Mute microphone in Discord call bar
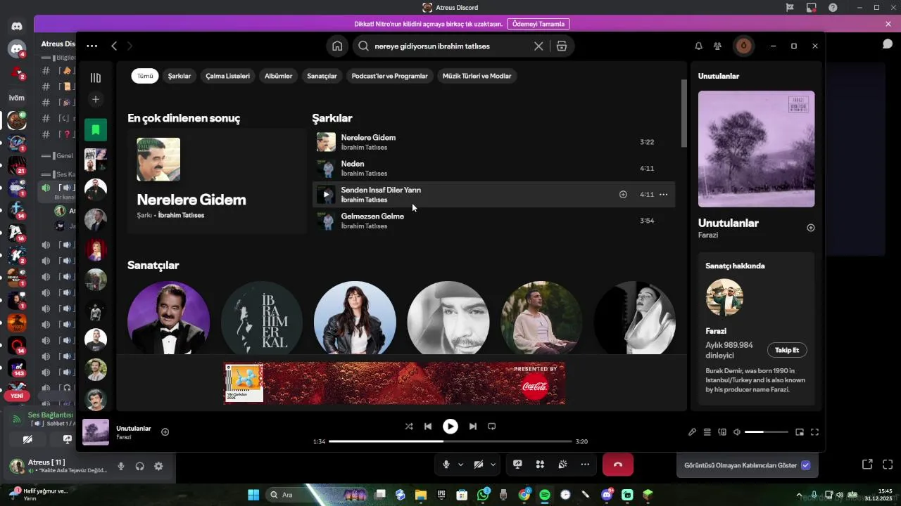This screenshot has width=901, height=506. (446, 465)
